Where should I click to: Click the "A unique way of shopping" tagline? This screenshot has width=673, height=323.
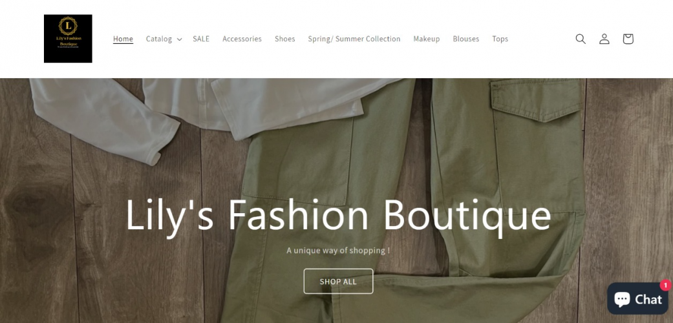point(338,250)
